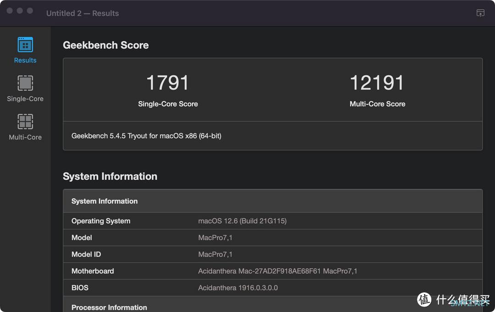
Task: Click the red close window button
Action: click(10, 11)
